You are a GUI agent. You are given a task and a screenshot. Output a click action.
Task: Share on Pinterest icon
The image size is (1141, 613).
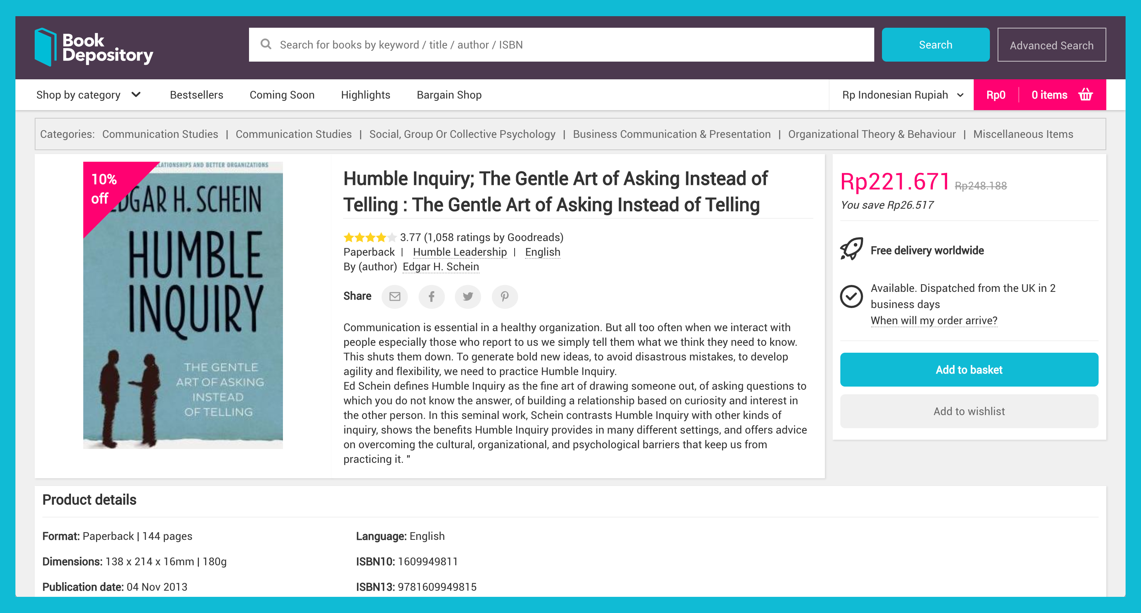[x=505, y=296]
